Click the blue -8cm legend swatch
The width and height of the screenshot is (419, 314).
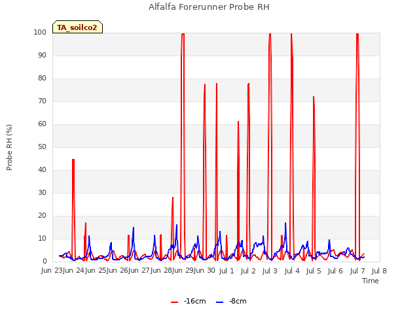[220, 302]
